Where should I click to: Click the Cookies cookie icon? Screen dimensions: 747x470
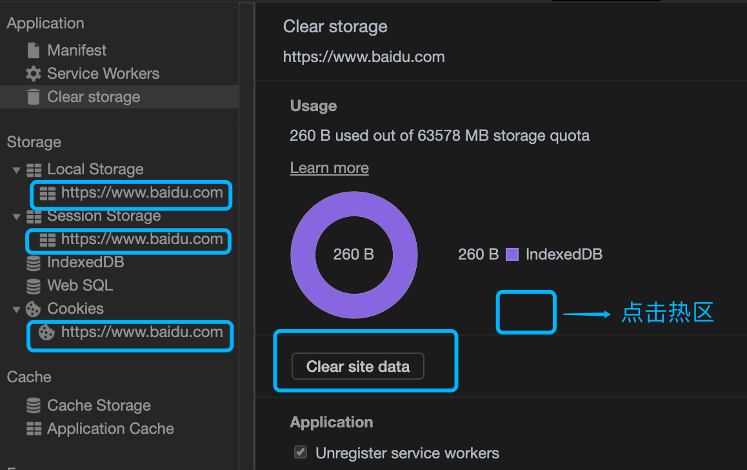pyautogui.click(x=33, y=309)
